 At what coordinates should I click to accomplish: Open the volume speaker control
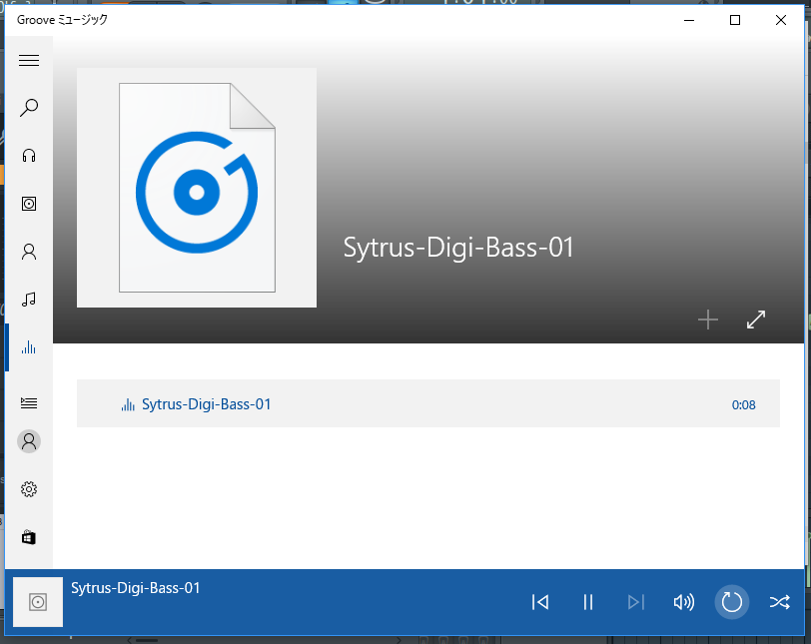click(x=684, y=602)
